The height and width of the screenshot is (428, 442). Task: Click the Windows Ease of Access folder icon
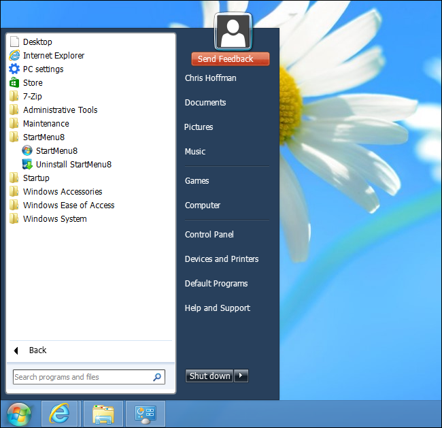click(14, 205)
